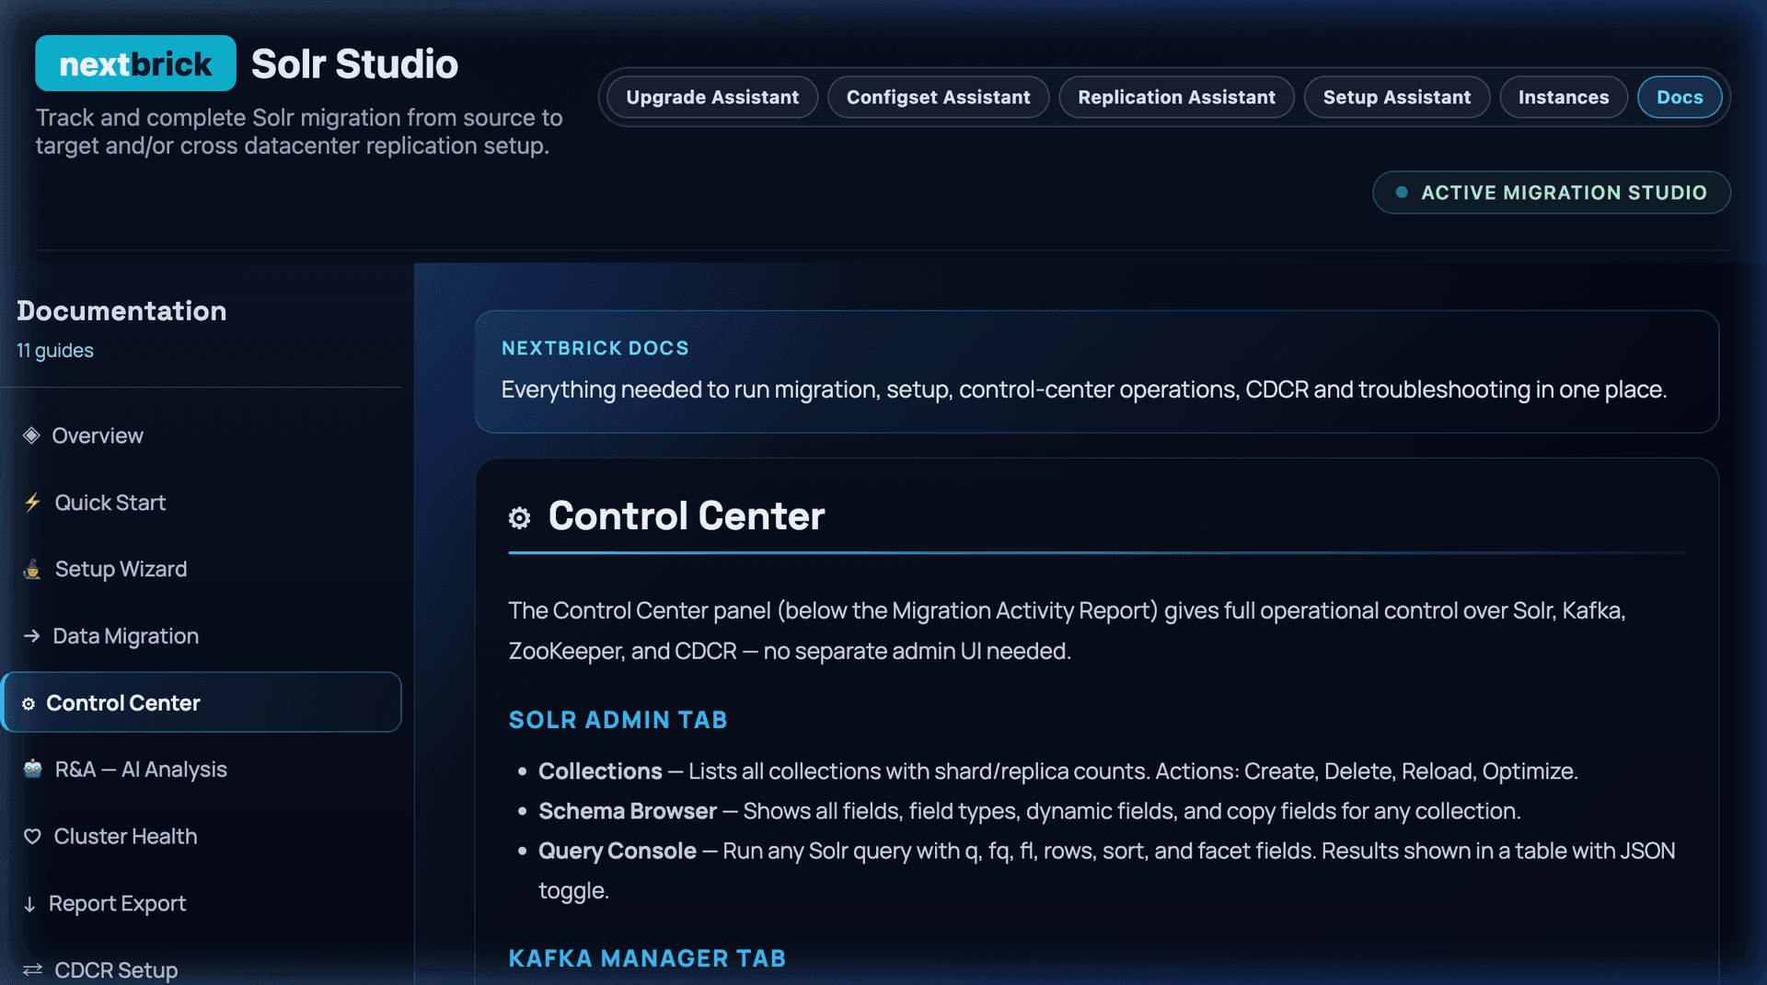Click the nextbrick logo badge
The image size is (1767, 985).
pos(135,64)
